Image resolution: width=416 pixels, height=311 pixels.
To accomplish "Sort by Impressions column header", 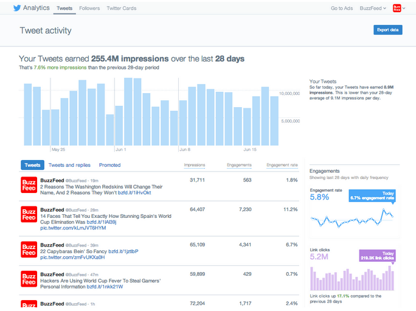I will [195, 165].
